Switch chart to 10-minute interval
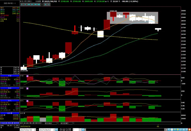The image size is (191, 131). pos(28,4)
